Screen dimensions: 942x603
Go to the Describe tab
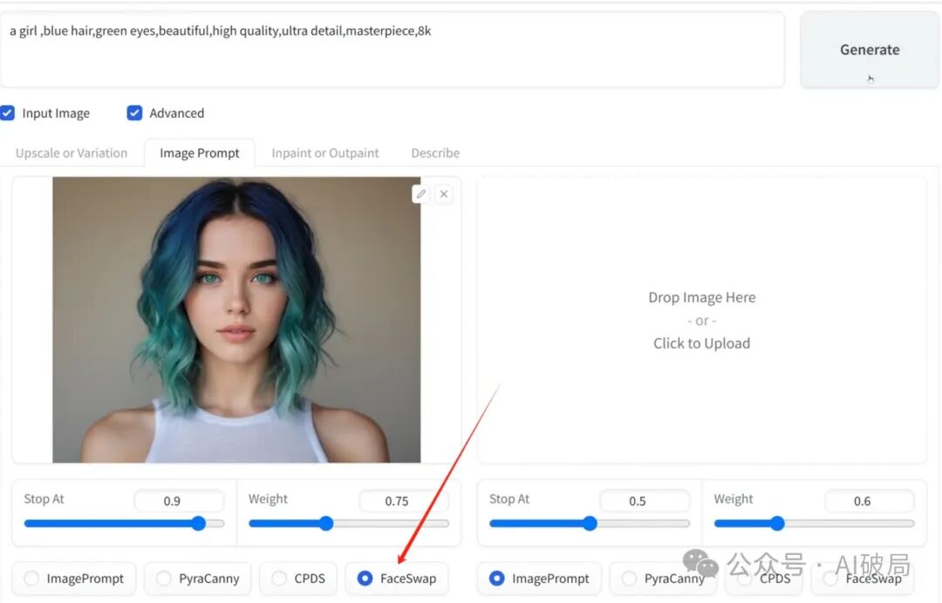435,153
